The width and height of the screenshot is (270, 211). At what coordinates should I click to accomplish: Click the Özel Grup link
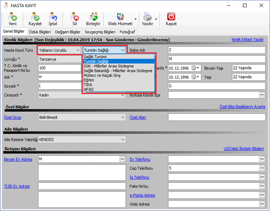click(12, 117)
